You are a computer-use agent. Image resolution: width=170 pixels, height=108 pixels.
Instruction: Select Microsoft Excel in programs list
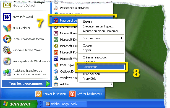[65, 40]
